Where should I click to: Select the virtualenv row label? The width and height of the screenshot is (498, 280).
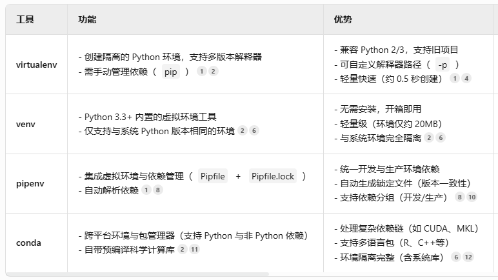pyautogui.click(x=37, y=65)
